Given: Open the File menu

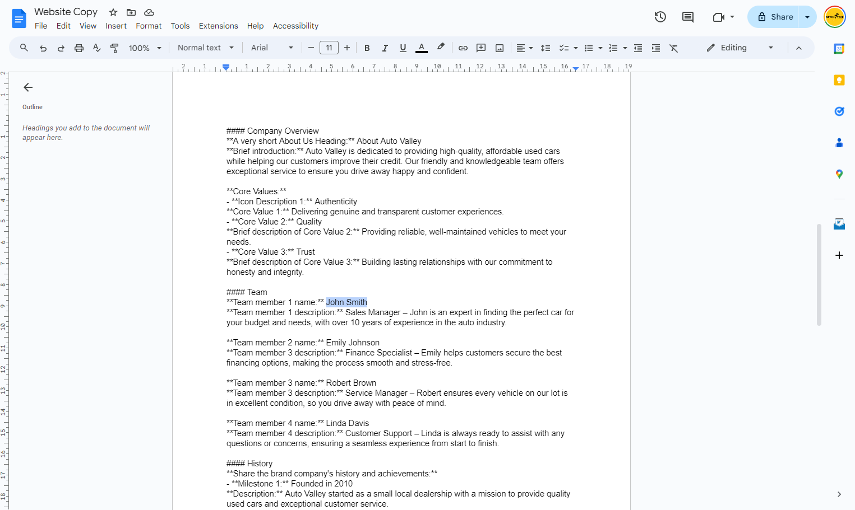Looking at the screenshot, I should 41,26.
